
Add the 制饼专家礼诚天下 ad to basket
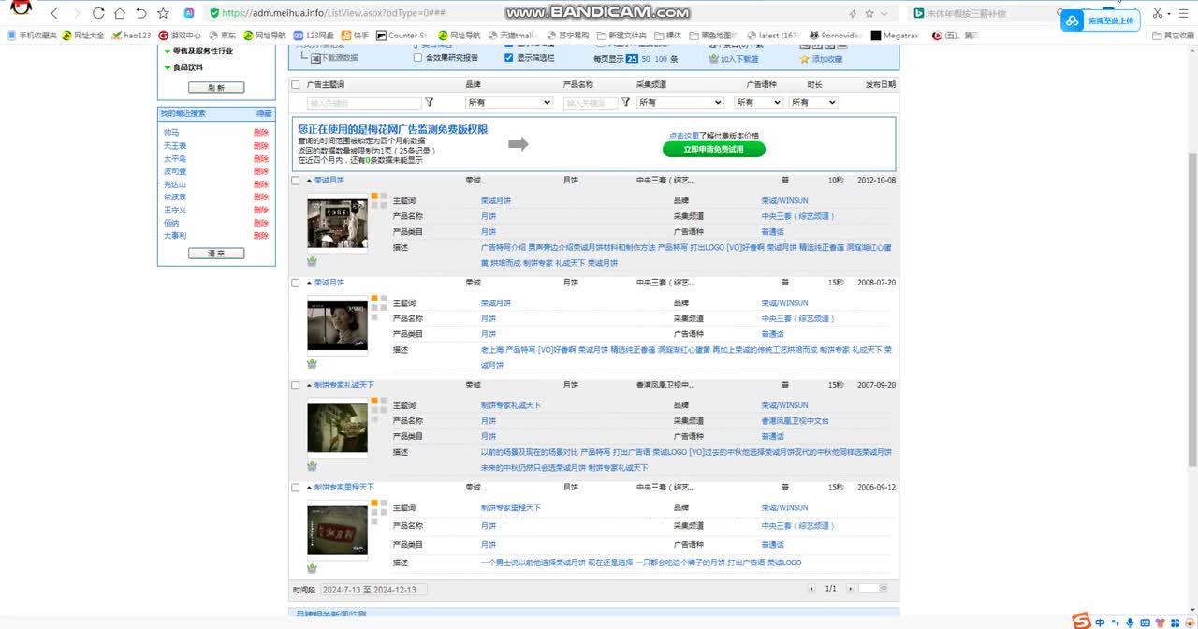[312, 465]
